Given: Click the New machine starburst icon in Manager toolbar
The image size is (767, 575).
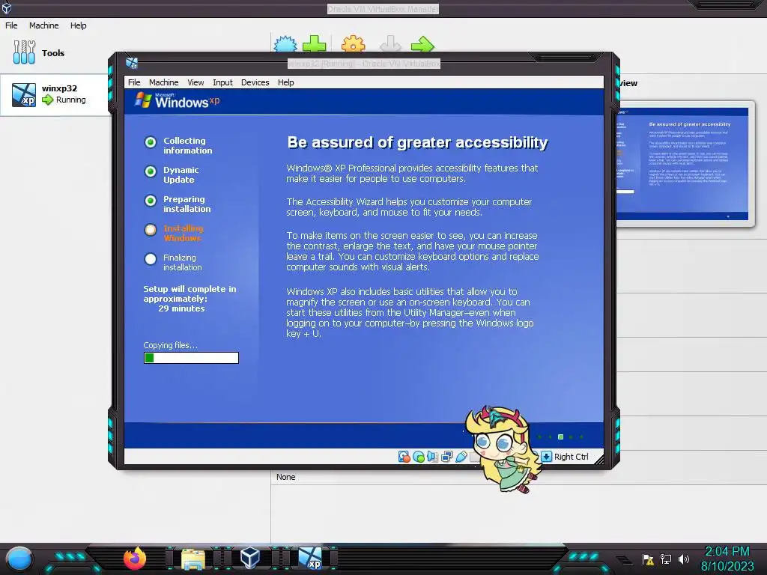Looking at the screenshot, I should [285, 44].
